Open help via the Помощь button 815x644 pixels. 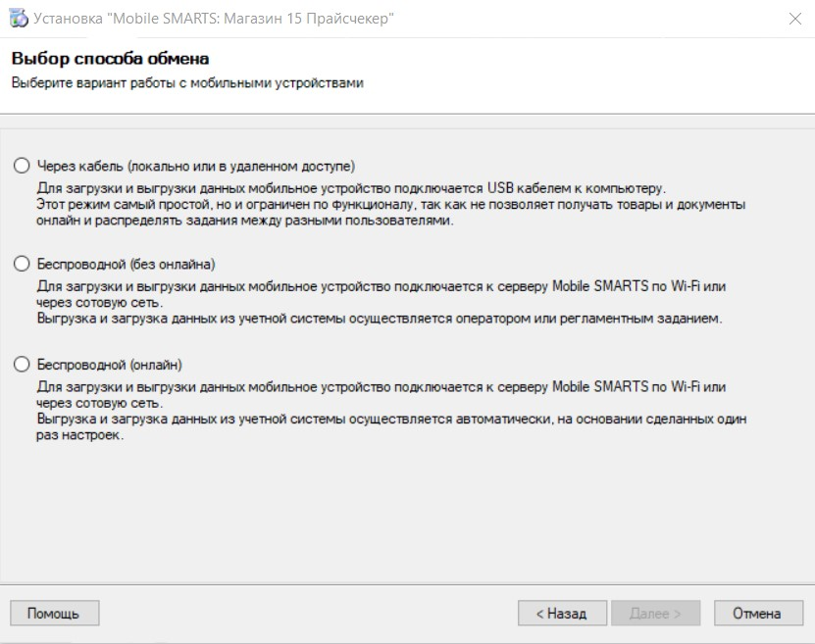coord(55,614)
